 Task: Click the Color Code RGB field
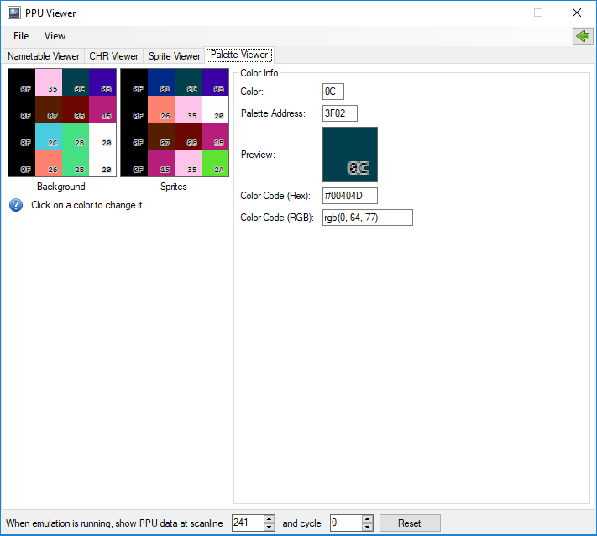368,218
